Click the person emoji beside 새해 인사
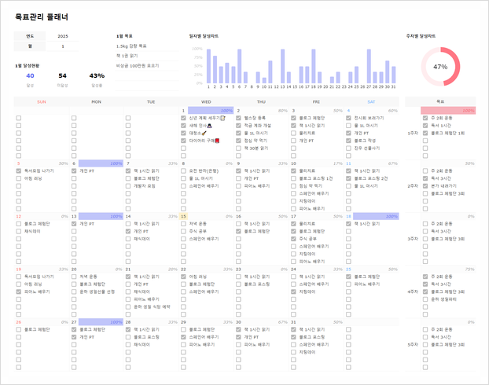Screen dimensions: 489x385 click(x=210, y=126)
